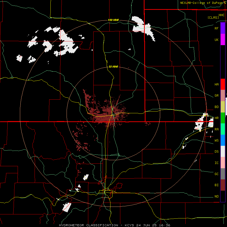Screen dimensions: 227x227
Task: Click the UK legend label
Action: [216, 40]
